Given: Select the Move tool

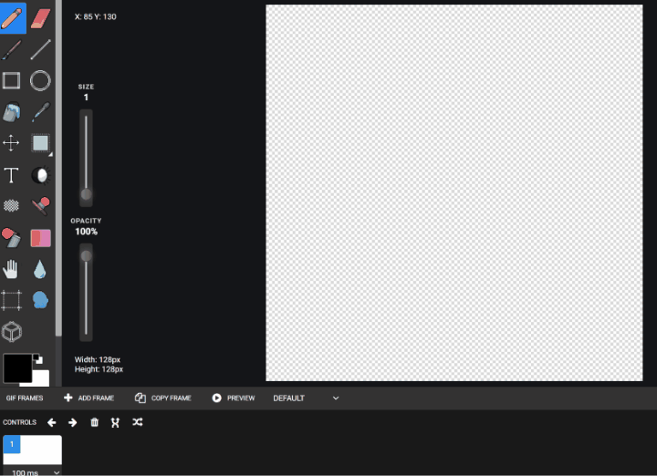Looking at the screenshot, I should (x=11, y=143).
